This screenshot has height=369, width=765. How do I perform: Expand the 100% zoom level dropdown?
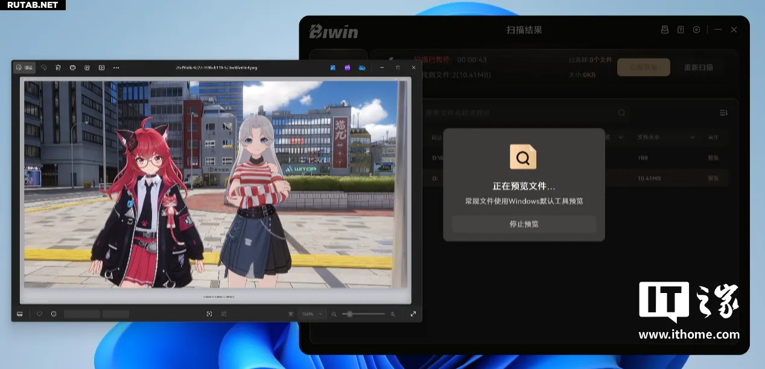point(313,314)
